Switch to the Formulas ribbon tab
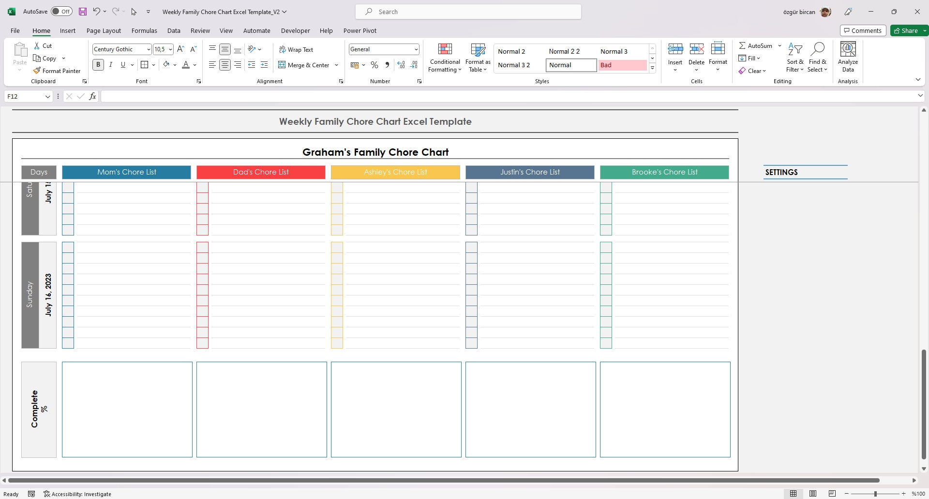929x499 pixels. pos(144,30)
